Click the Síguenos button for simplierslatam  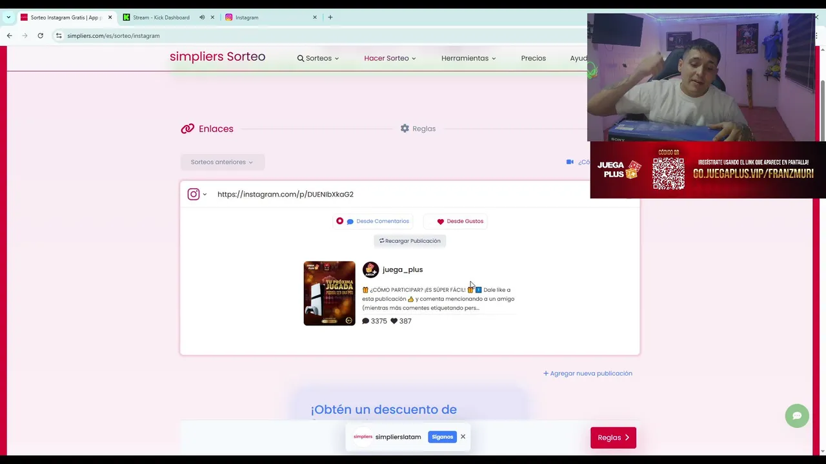click(x=442, y=437)
